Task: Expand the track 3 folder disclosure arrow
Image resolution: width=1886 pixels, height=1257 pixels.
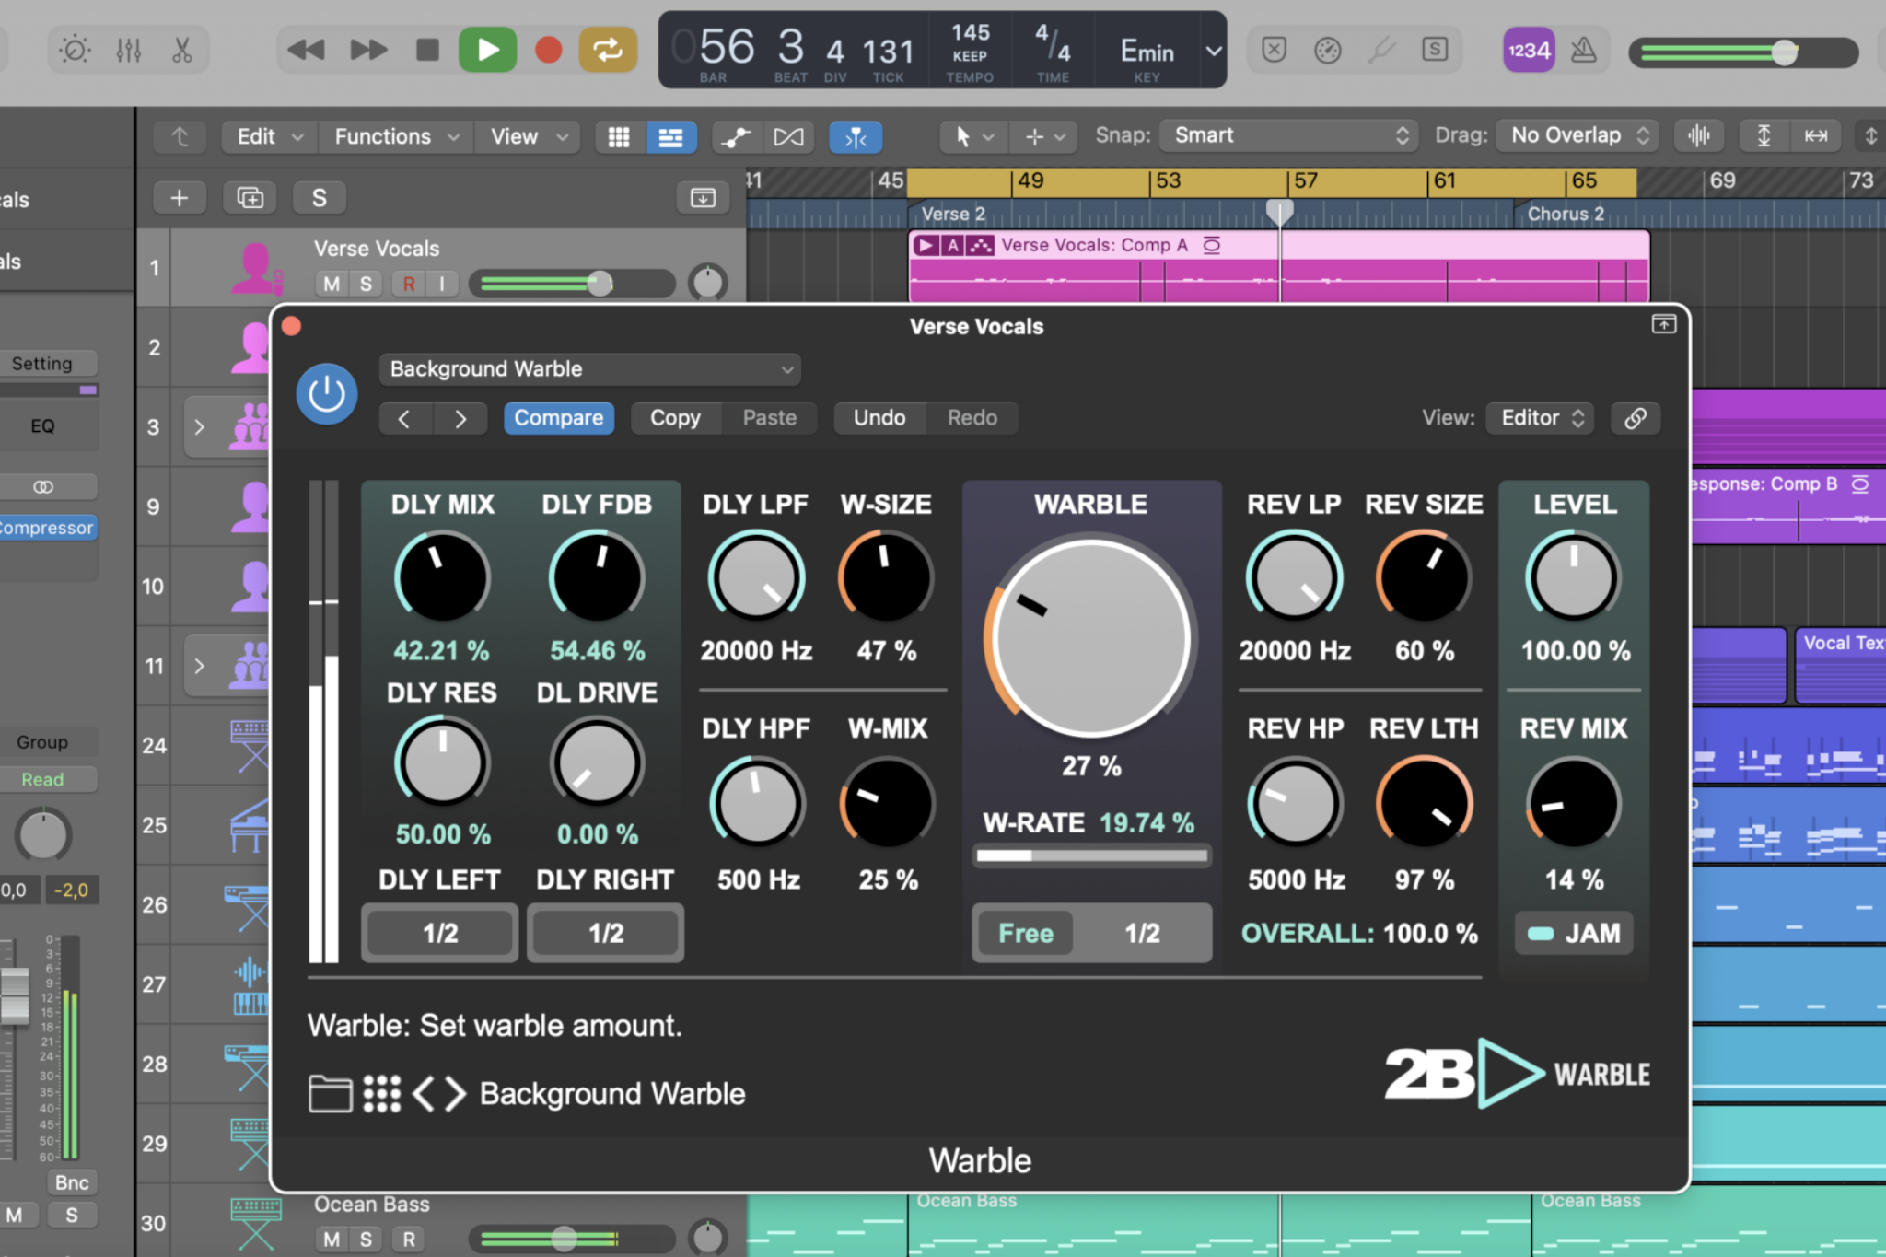Action: [x=200, y=427]
